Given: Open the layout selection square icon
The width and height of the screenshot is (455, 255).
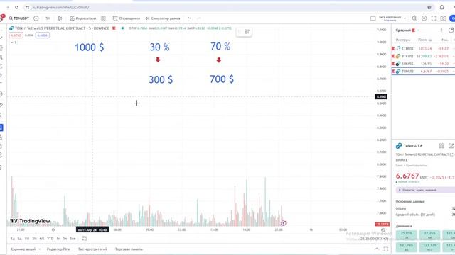Looking at the screenshot, I should pyautogui.click(x=373, y=18).
